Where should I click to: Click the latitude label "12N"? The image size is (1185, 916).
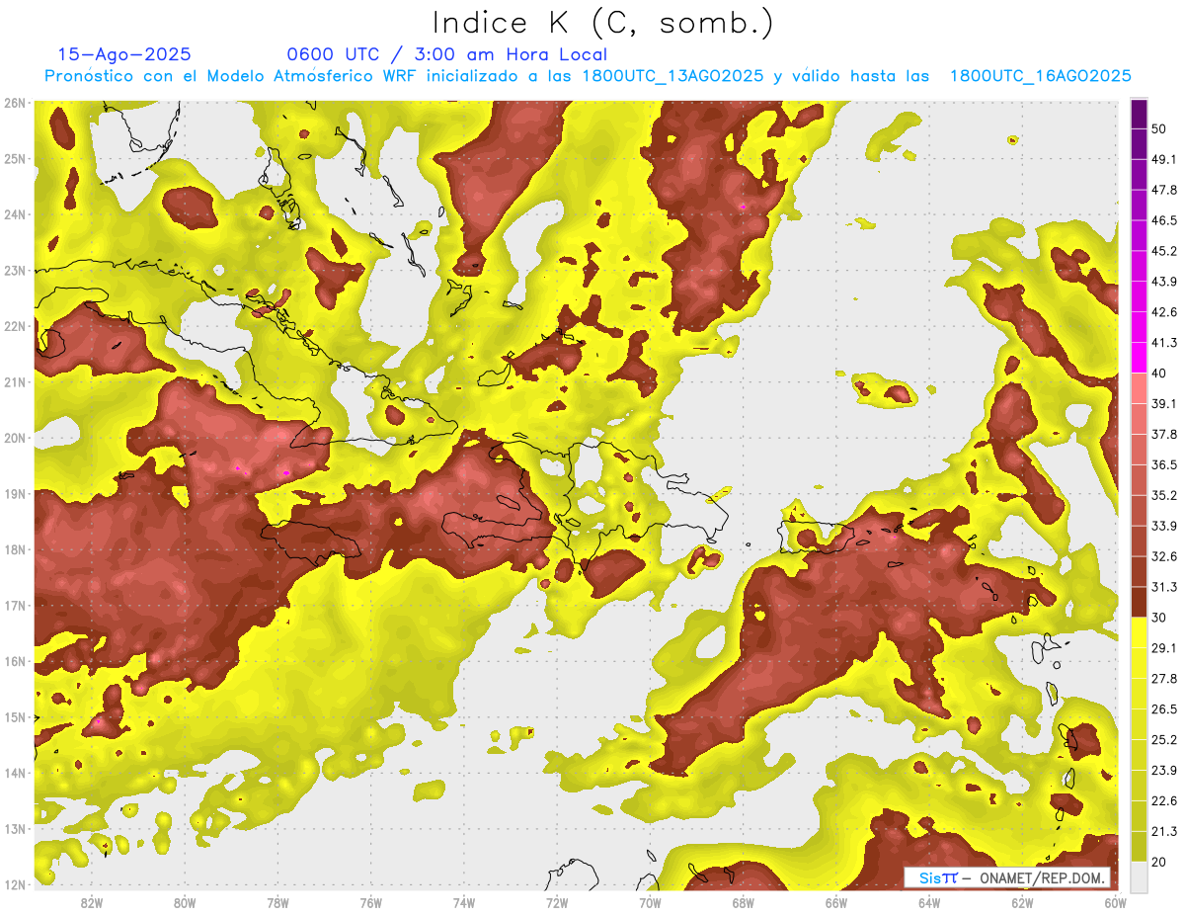point(16,884)
